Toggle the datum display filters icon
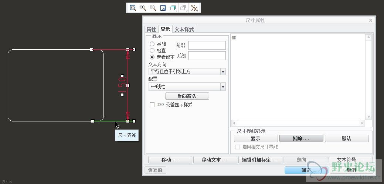Viewport: 384px width, 184px height. click(194, 8)
